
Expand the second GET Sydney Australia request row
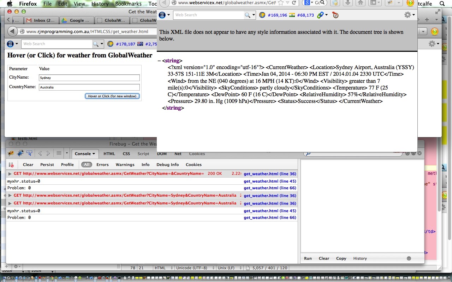click(x=10, y=196)
